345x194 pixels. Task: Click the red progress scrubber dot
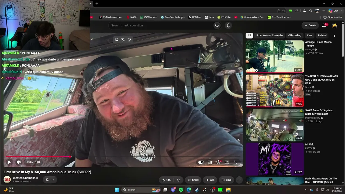[x=70, y=157]
